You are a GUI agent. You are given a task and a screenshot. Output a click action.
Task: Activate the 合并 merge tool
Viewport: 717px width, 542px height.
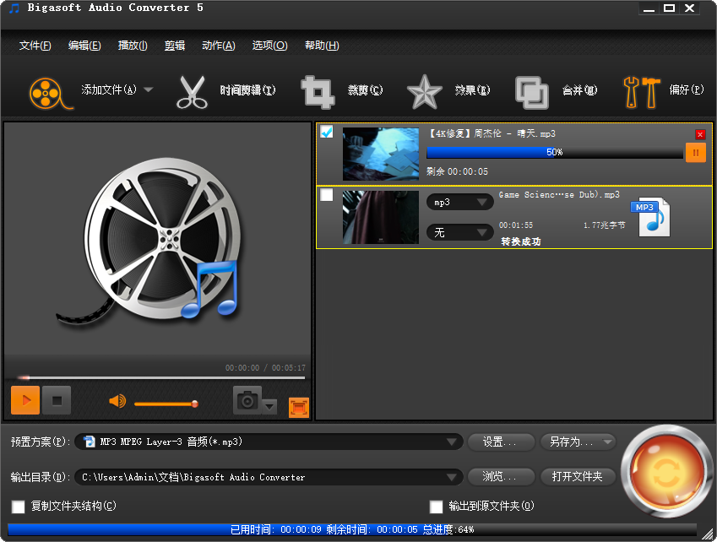(561, 90)
